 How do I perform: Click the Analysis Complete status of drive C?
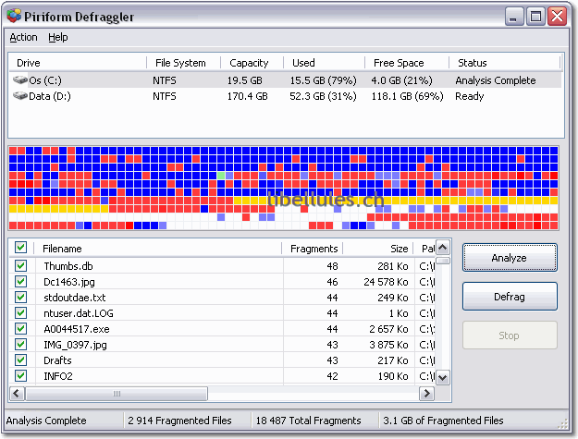[x=496, y=80]
